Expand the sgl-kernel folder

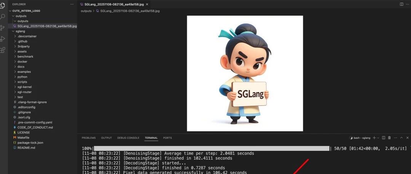24,87
